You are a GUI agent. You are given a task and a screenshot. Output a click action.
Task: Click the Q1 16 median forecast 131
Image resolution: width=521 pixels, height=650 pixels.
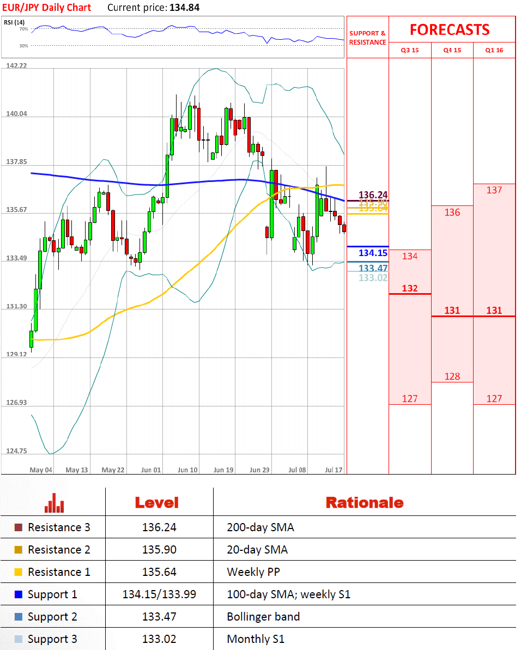tap(494, 311)
